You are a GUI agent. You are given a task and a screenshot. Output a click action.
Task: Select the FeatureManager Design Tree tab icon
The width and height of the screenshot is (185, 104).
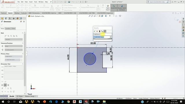click(2, 18)
